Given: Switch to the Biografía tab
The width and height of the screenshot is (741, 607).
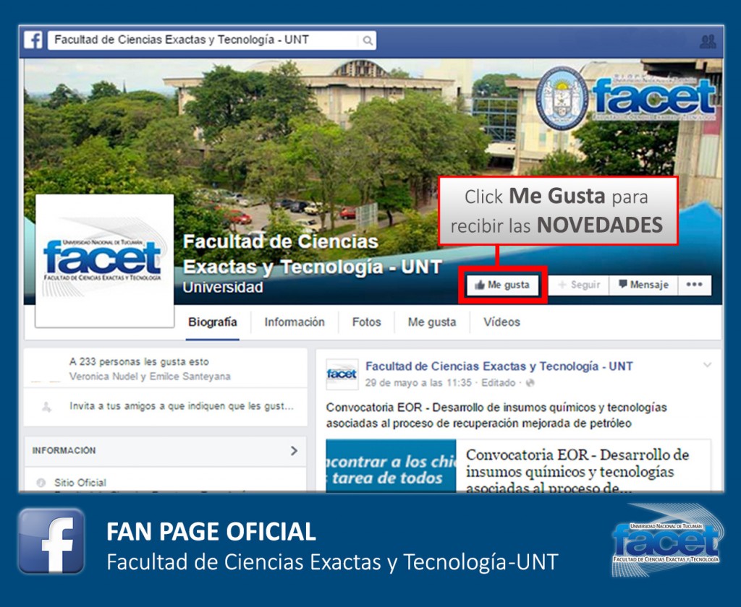Looking at the screenshot, I should (x=213, y=322).
